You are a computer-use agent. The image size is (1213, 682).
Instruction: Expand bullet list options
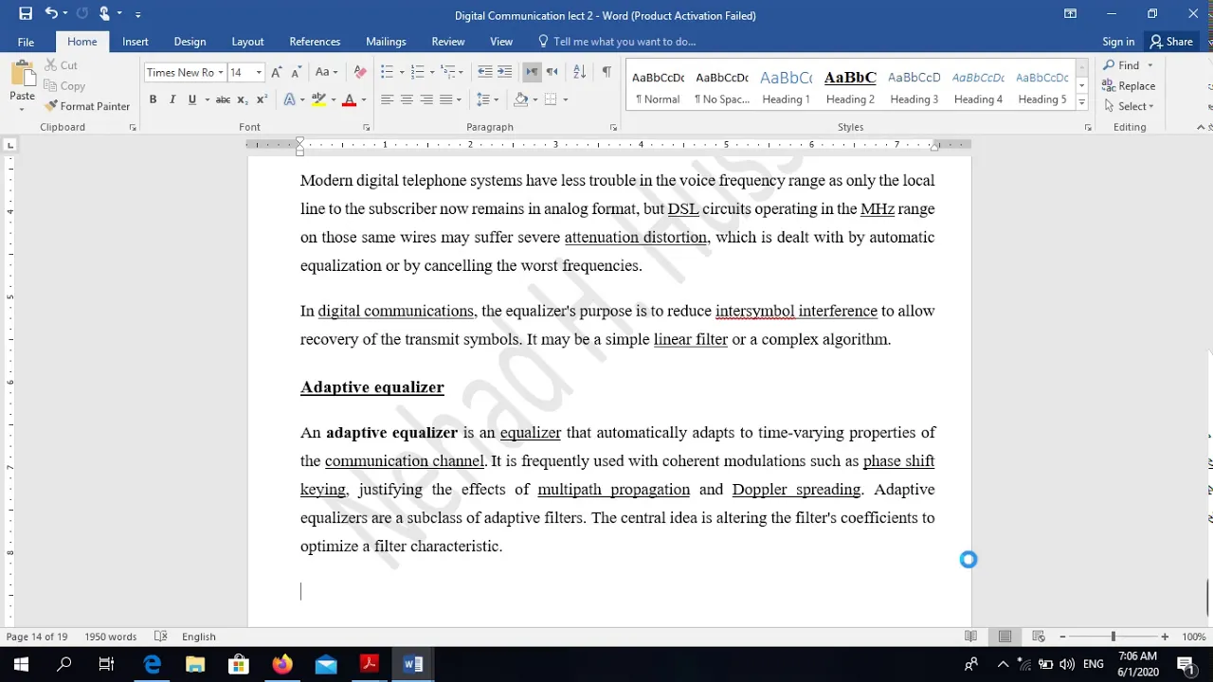coord(401,73)
